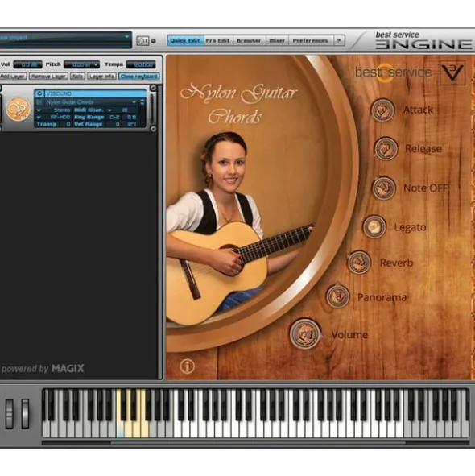Click the first highlighted blue piano key

click(x=120, y=428)
